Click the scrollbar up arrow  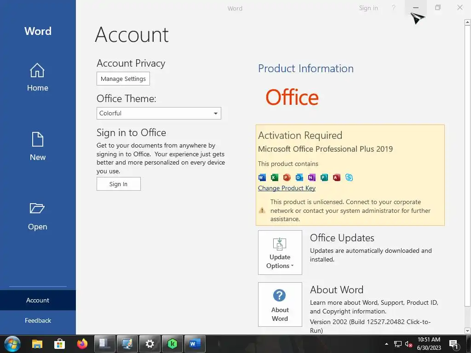[x=467, y=22]
